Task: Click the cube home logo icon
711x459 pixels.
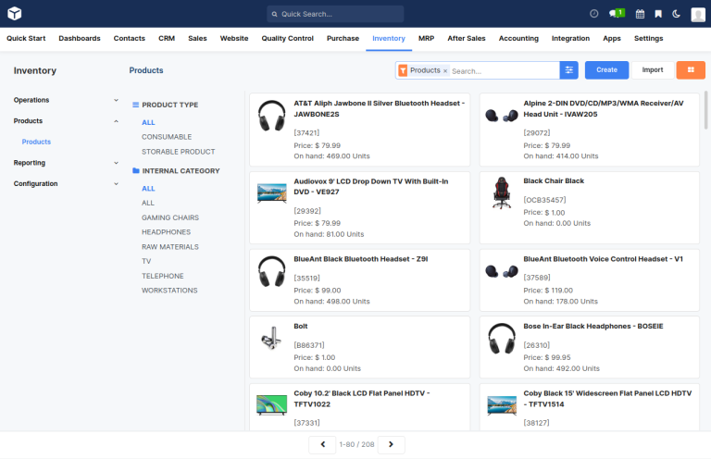Action: [x=14, y=14]
